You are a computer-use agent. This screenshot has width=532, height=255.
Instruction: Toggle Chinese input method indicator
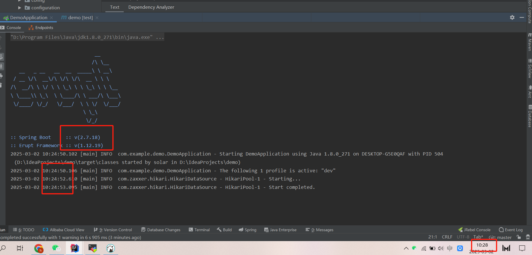click(450, 248)
